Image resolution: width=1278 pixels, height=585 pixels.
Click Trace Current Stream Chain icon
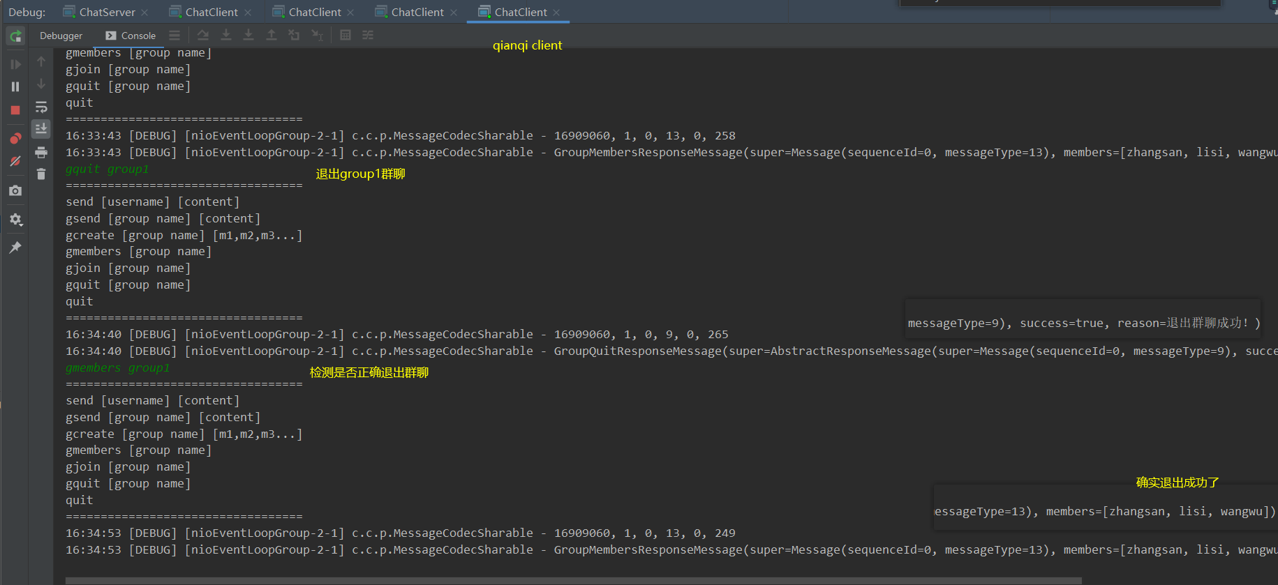click(368, 35)
